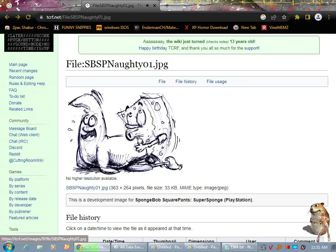Viewport: 336px width, 252px height.
Task: Click the SpongeBob sketch image
Action: tap(124, 131)
